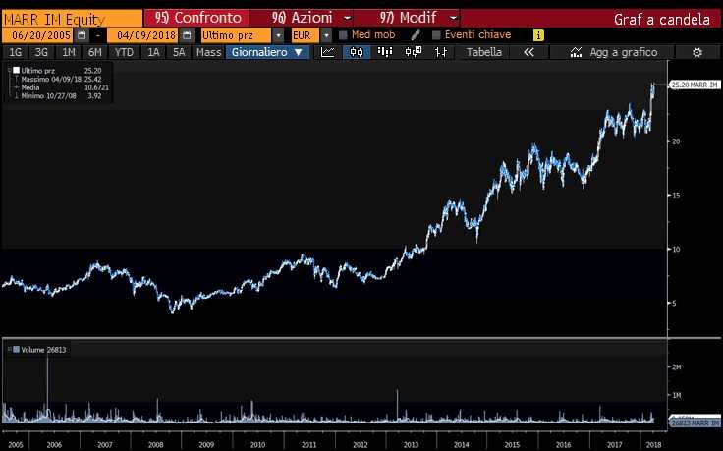
Task: Open chart settings gear icon
Action: pyautogui.click(x=697, y=53)
